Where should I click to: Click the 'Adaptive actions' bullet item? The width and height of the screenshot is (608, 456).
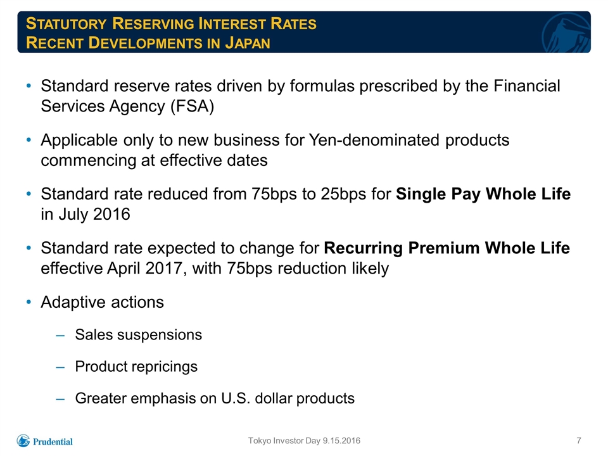103,302
